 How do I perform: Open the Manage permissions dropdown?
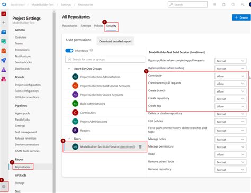pos(230,147)
